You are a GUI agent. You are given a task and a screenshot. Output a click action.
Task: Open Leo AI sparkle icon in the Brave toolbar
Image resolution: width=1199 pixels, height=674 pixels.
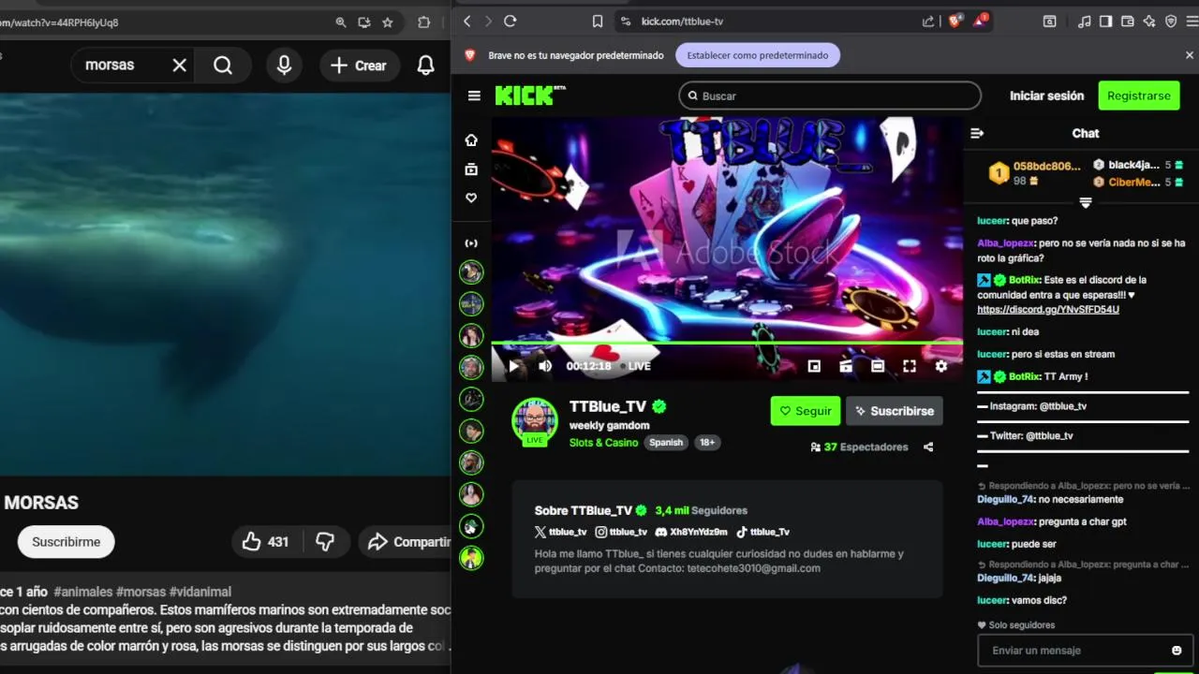point(1149,22)
